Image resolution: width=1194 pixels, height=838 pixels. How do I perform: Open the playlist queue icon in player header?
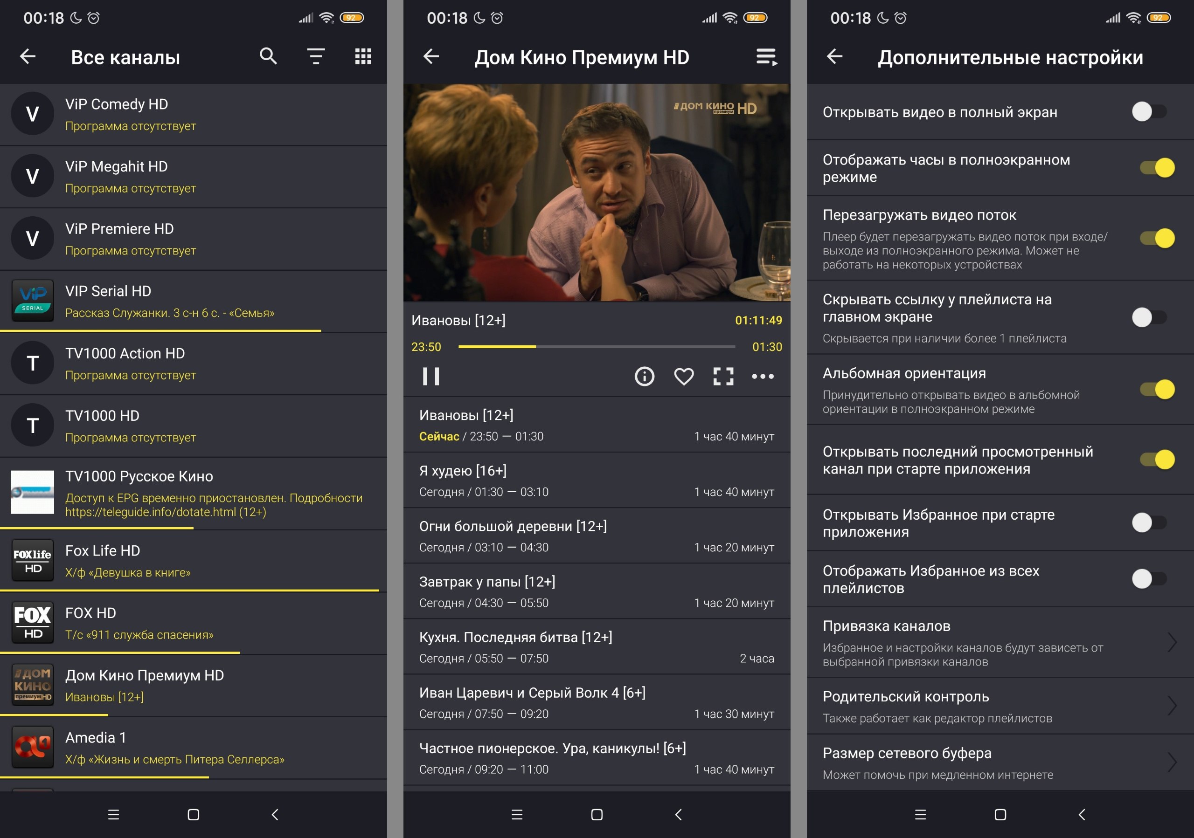click(766, 57)
